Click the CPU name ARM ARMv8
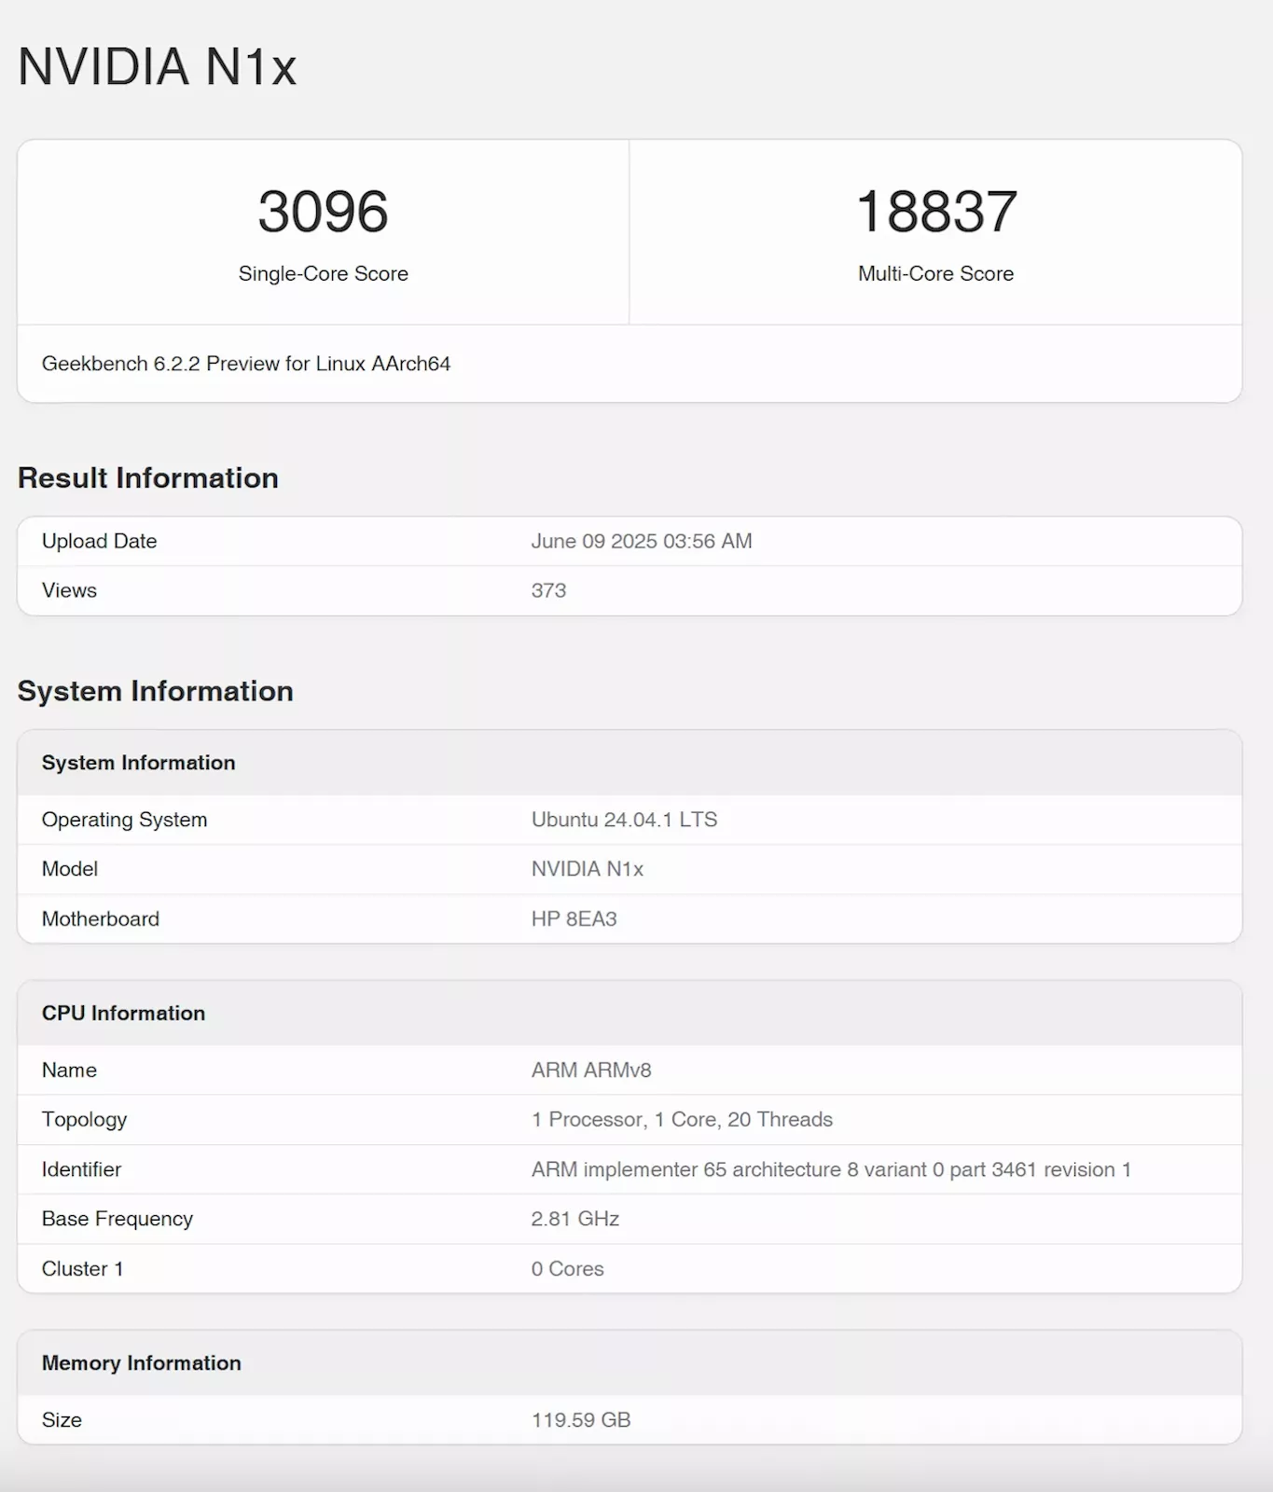Viewport: 1273px width, 1492px height. pyautogui.click(x=590, y=1070)
